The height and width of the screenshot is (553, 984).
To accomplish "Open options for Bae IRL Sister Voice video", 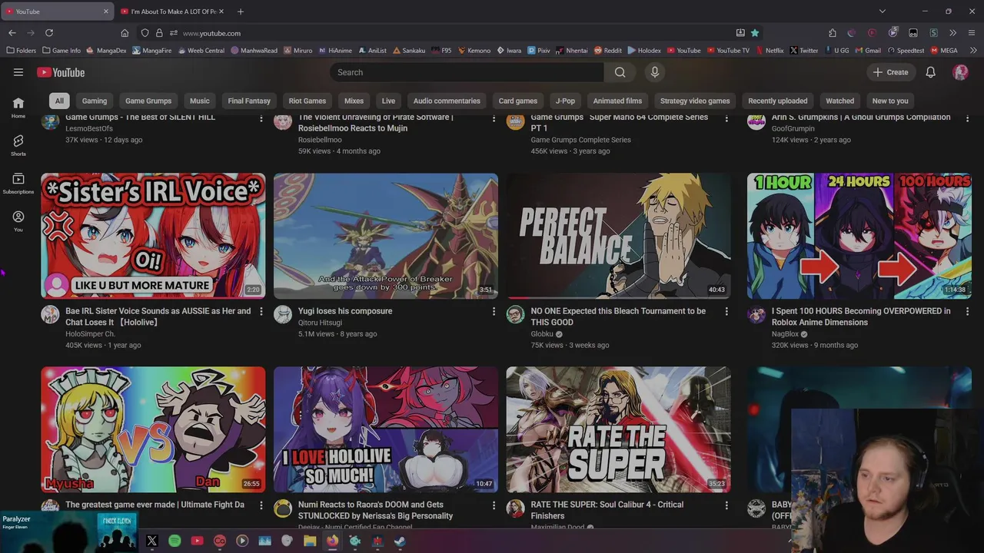I will [x=261, y=311].
